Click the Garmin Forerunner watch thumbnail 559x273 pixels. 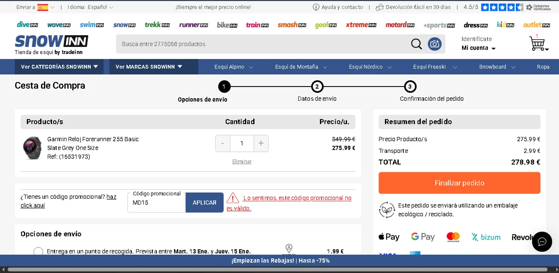point(32,148)
